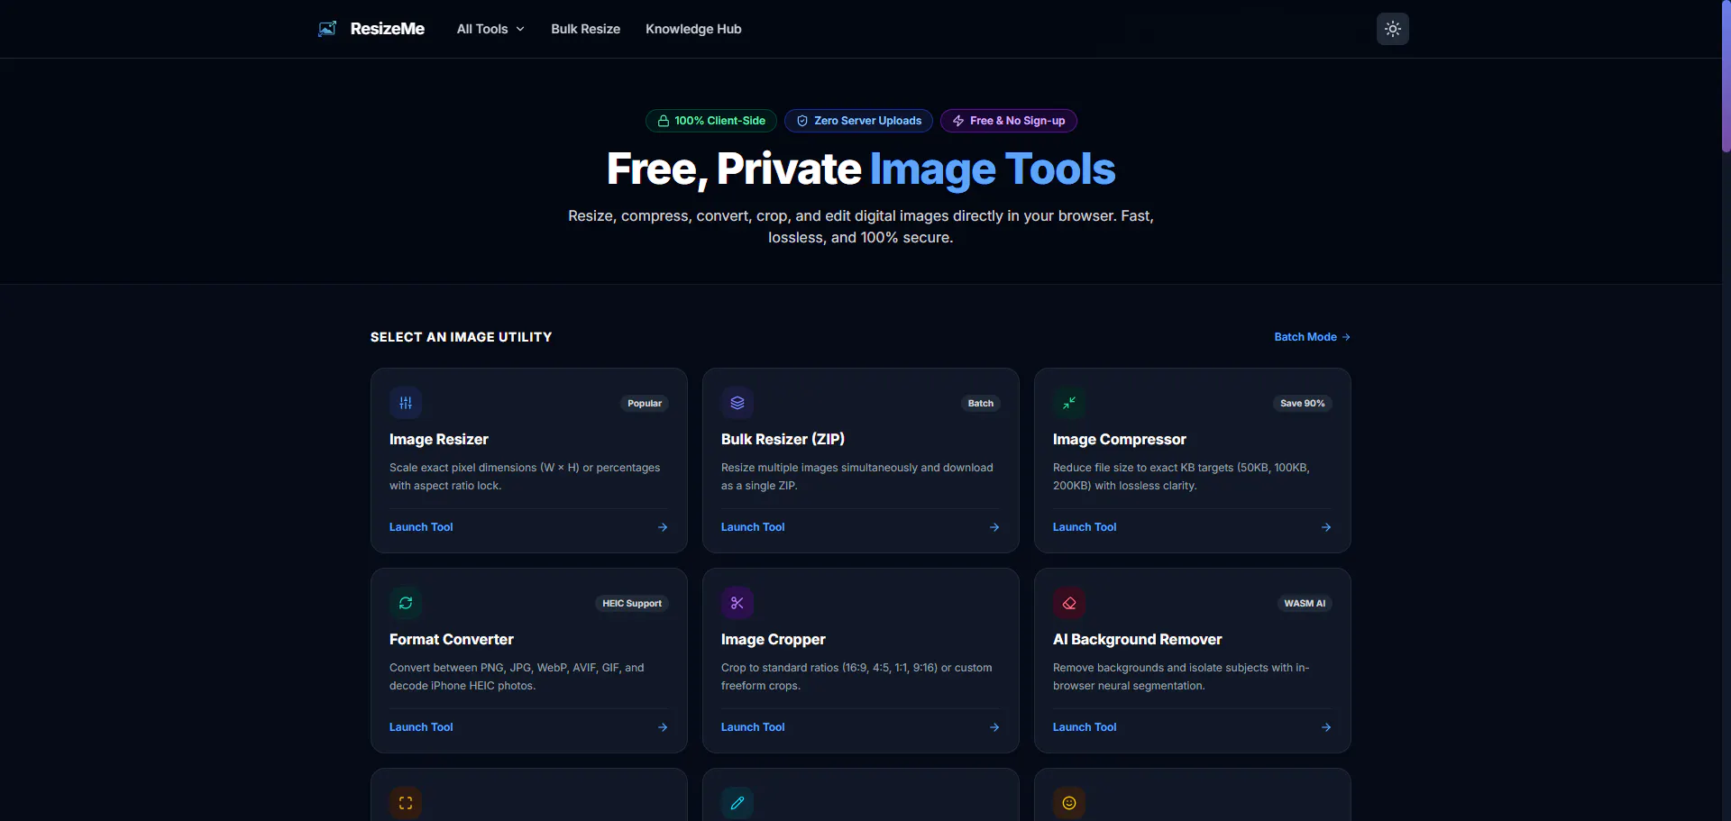Click the arrow in the Image Resizer card
This screenshot has height=821, width=1731.
[x=663, y=527]
